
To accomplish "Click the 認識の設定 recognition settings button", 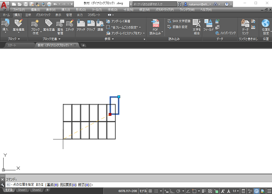I will (177, 27).
